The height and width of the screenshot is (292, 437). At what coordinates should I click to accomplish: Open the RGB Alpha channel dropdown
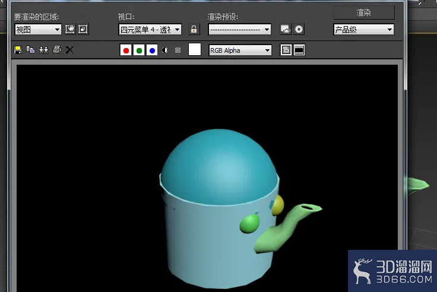coord(240,50)
